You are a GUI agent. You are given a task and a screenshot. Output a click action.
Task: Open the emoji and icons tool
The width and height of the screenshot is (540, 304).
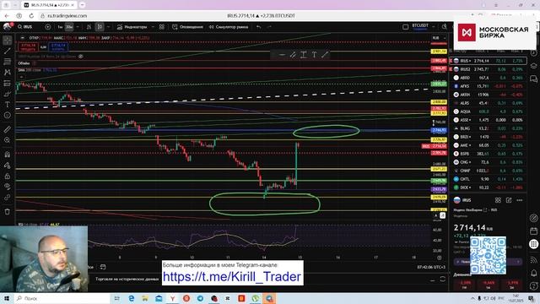point(8,115)
